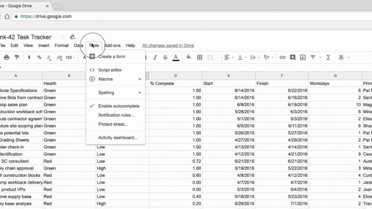The height and width of the screenshot is (209, 372).
Task: Open merge cells dropdown arrow
Action: click(217, 58)
